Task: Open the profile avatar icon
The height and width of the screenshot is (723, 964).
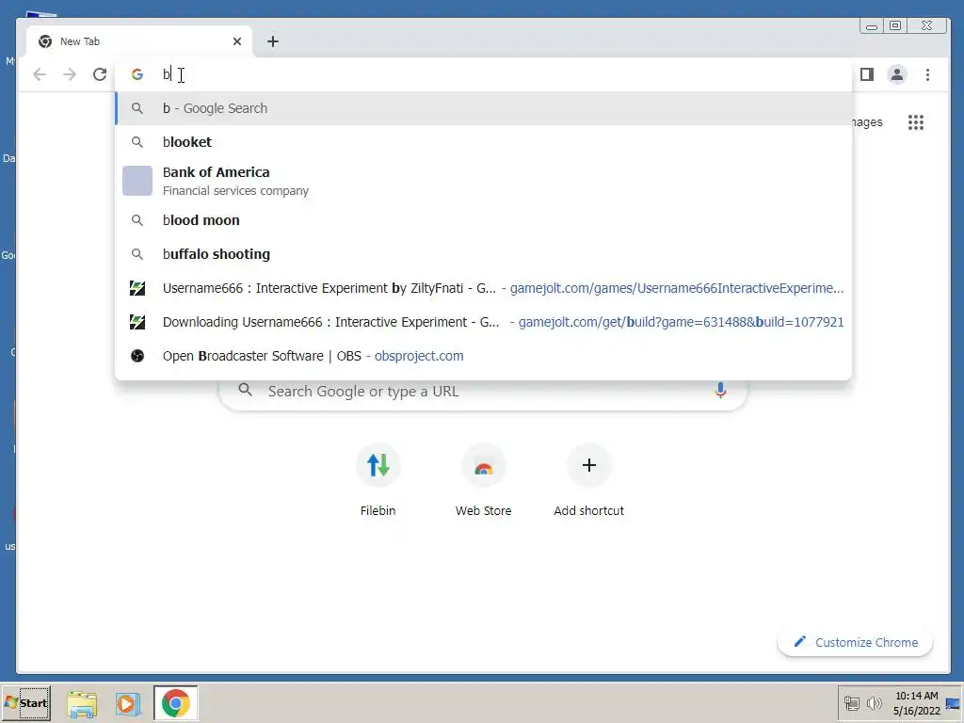Action: pyautogui.click(x=897, y=74)
